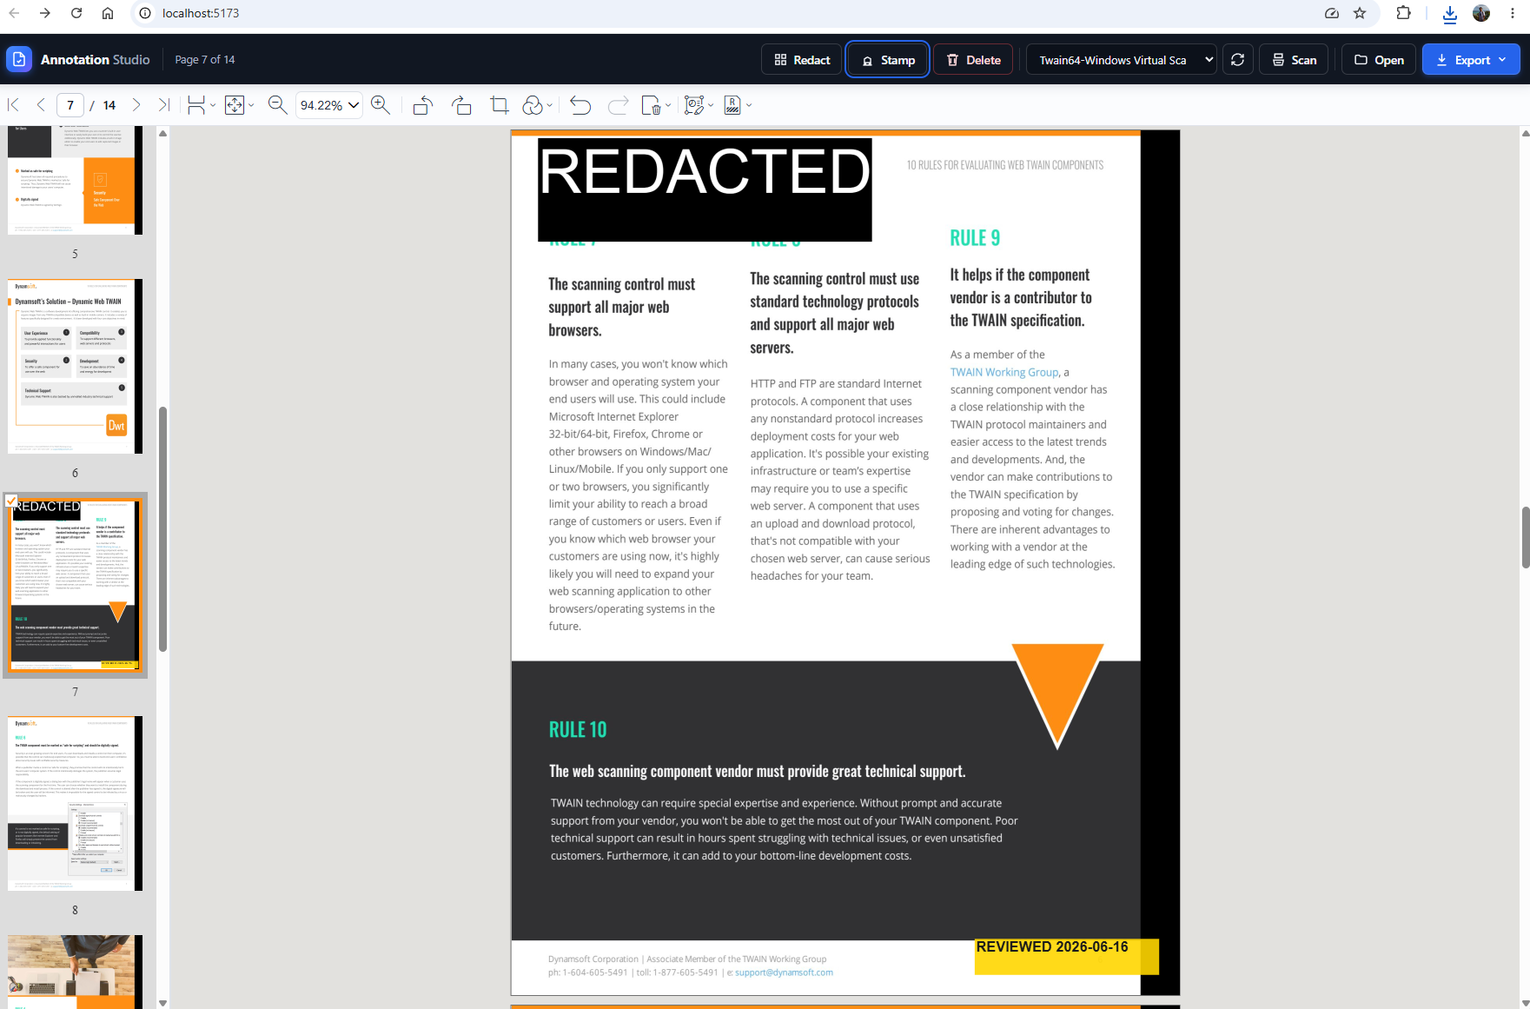Screen dimensions: 1530x1009
Task: Click the delete page icon
Action: click(x=652, y=105)
